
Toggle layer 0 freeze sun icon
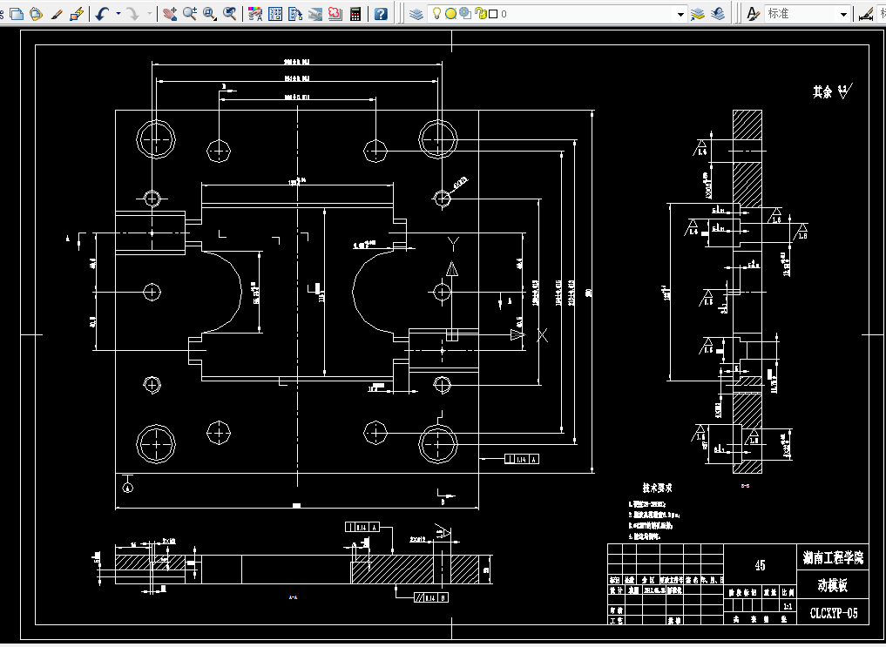pyautogui.click(x=450, y=14)
